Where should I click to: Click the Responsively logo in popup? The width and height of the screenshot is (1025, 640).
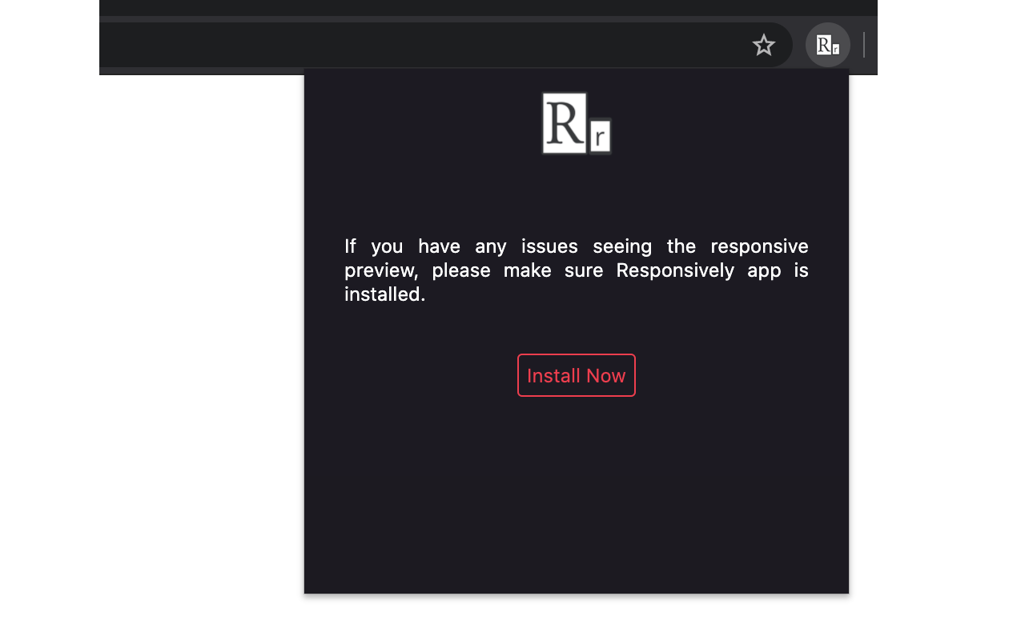[x=577, y=123]
